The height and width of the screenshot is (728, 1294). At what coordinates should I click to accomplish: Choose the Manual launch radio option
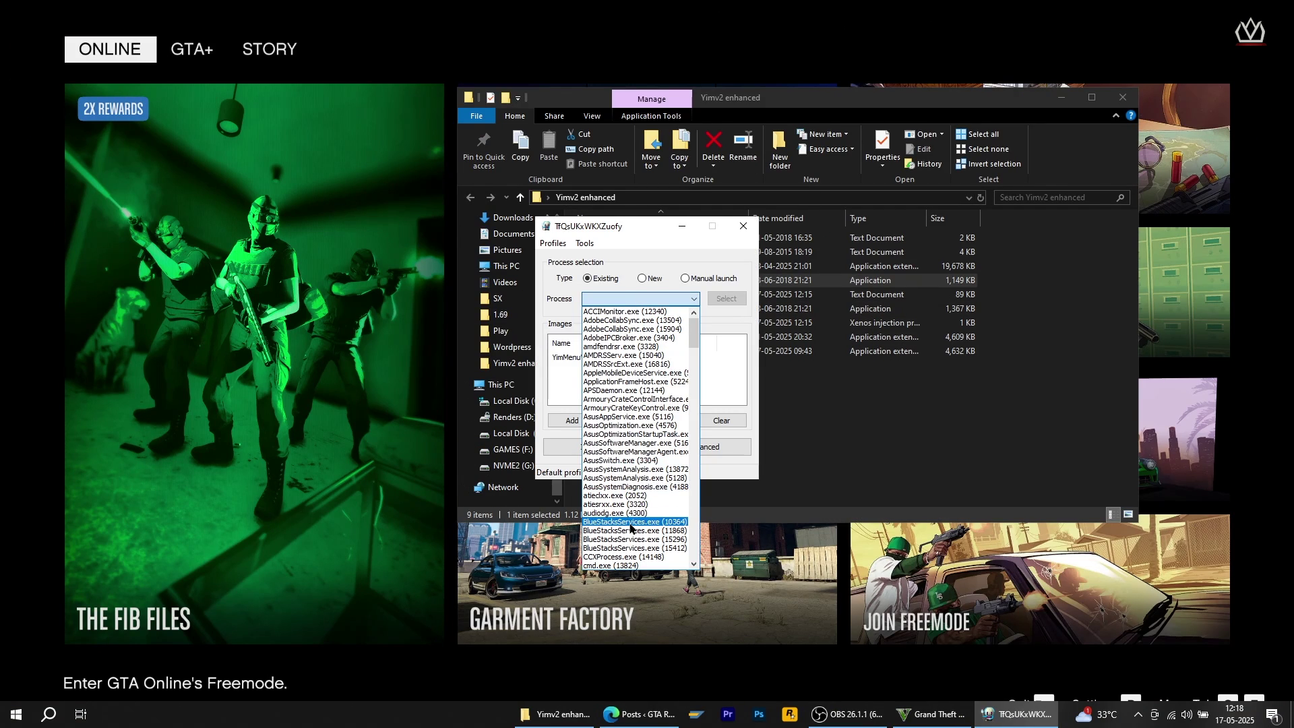pyautogui.click(x=685, y=278)
